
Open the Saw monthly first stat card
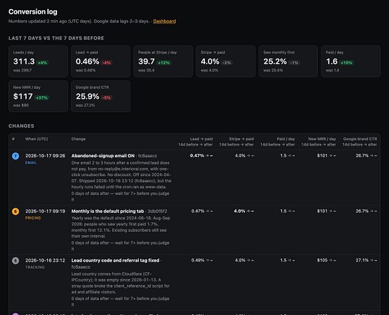click(289, 61)
